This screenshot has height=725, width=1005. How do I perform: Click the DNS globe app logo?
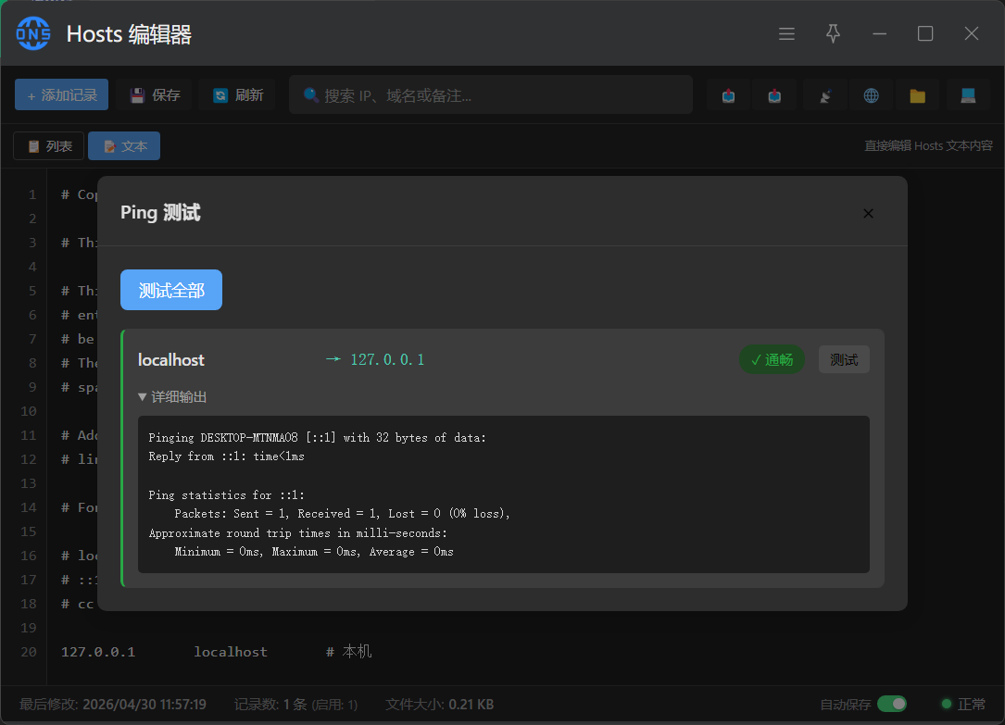(x=33, y=33)
